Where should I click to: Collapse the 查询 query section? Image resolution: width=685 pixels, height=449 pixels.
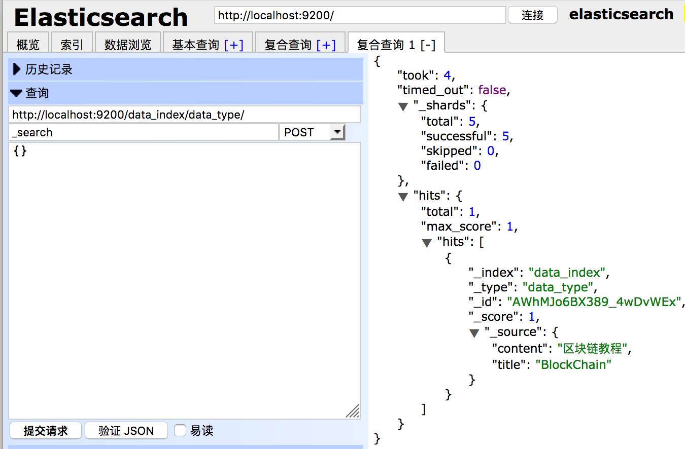[186, 93]
